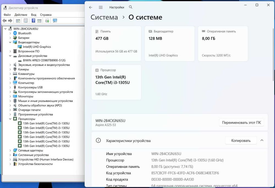Expand the Сетевые адаптеры category
Viewport: 275px width, 188px height.
click(x=10, y=150)
